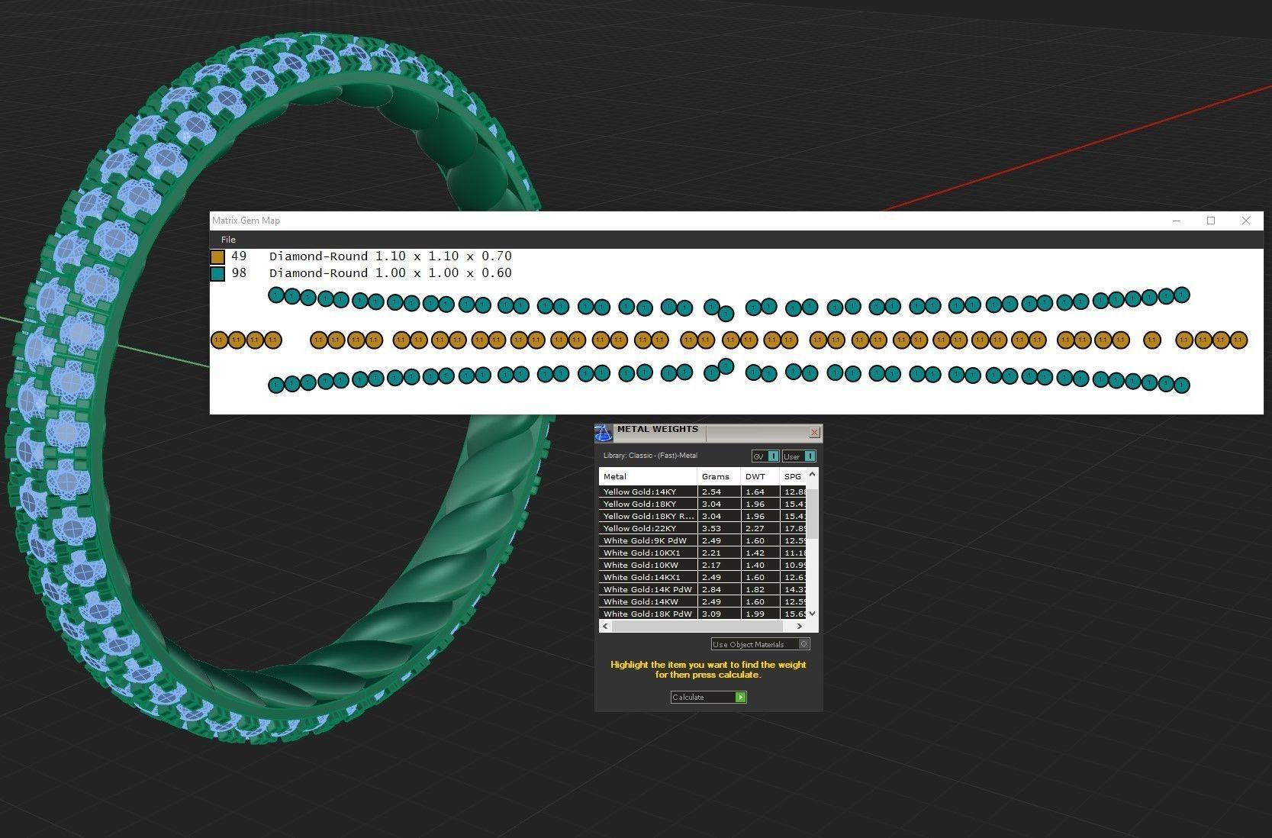Click the first gold gem in middle row

(x=220, y=340)
